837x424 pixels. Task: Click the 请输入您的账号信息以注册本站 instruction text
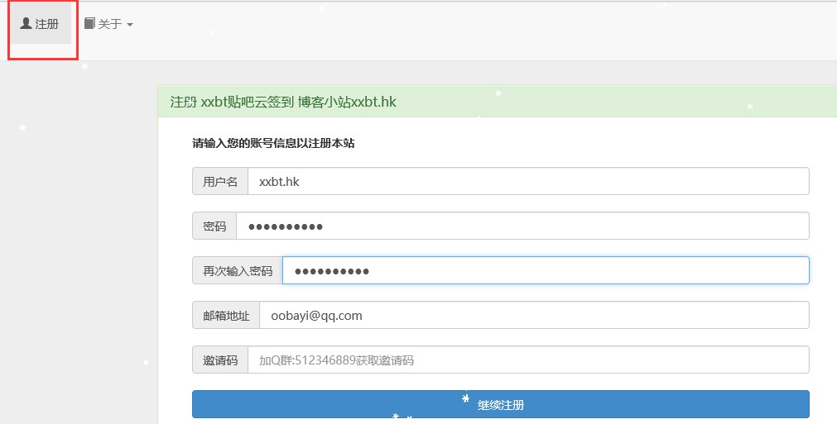tap(274, 143)
